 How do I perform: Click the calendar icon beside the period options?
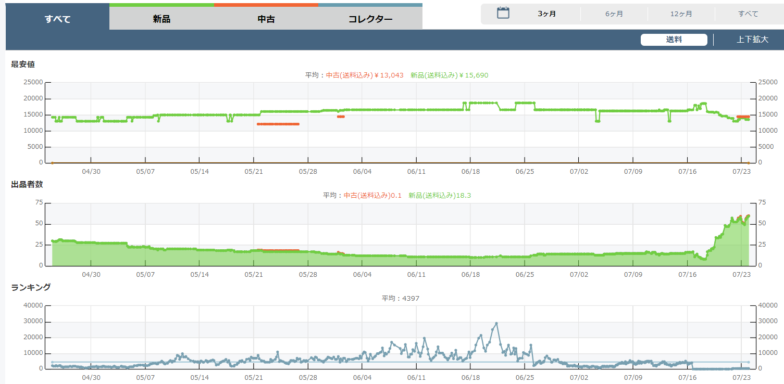point(503,14)
